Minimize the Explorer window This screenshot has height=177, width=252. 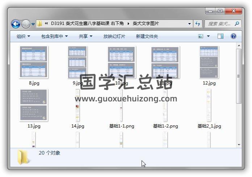210,11
